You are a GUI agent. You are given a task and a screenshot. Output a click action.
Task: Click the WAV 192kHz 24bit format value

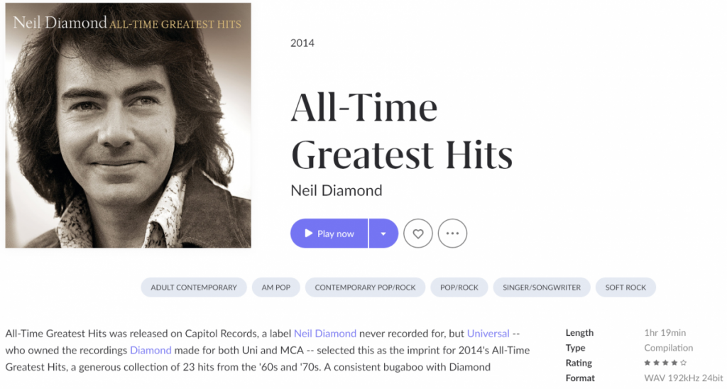tap(683, 378)
